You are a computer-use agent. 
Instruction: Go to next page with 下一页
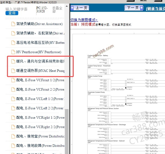(x=134, y=8)
